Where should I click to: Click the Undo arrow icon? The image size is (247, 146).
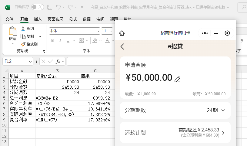58,7
